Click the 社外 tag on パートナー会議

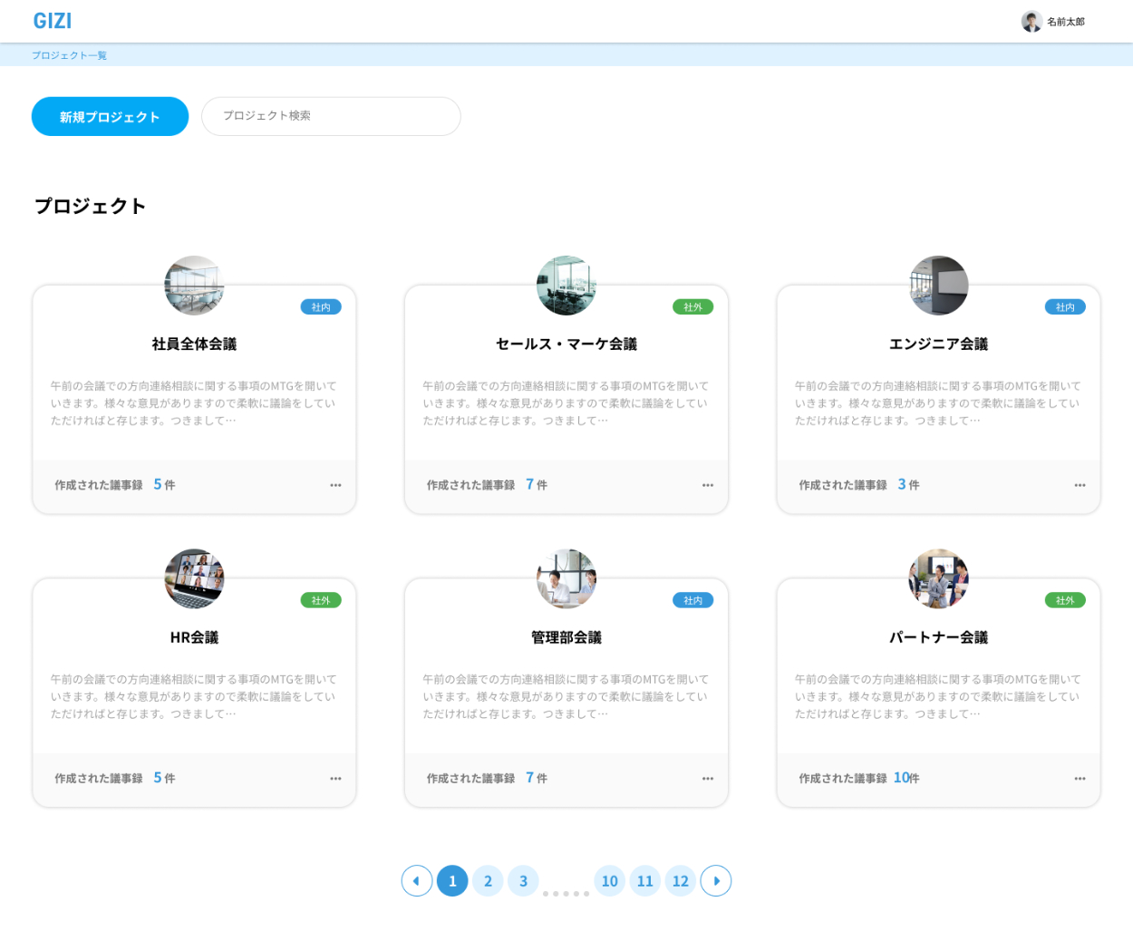coord(1065,600)
